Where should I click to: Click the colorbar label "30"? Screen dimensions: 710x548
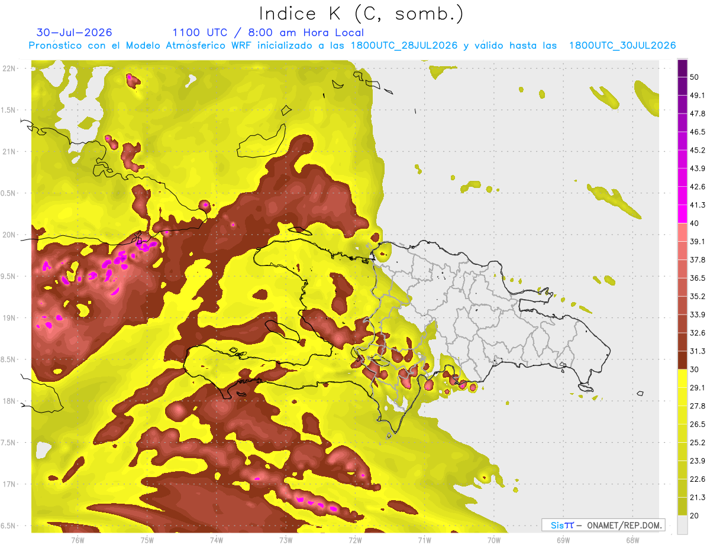point(695,369)
